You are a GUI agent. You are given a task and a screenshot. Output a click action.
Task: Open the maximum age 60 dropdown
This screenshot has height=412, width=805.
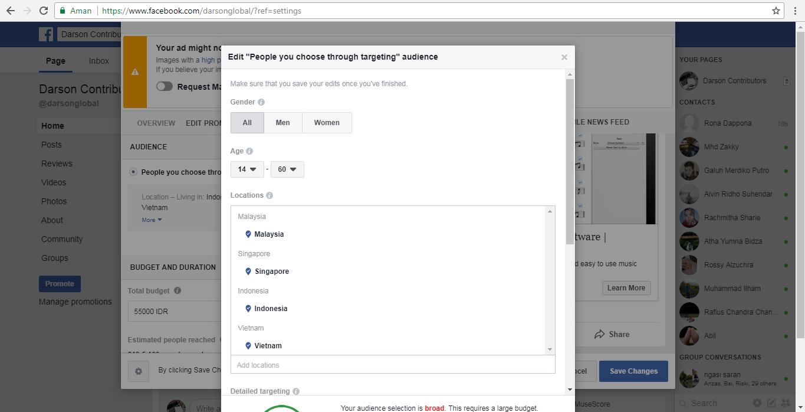pos(287,169)
